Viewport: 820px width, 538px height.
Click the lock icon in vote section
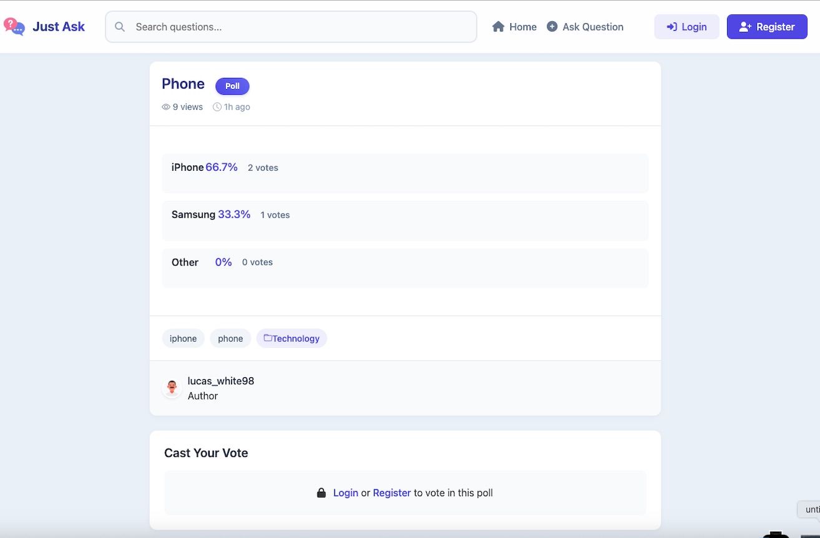[321, 493]
